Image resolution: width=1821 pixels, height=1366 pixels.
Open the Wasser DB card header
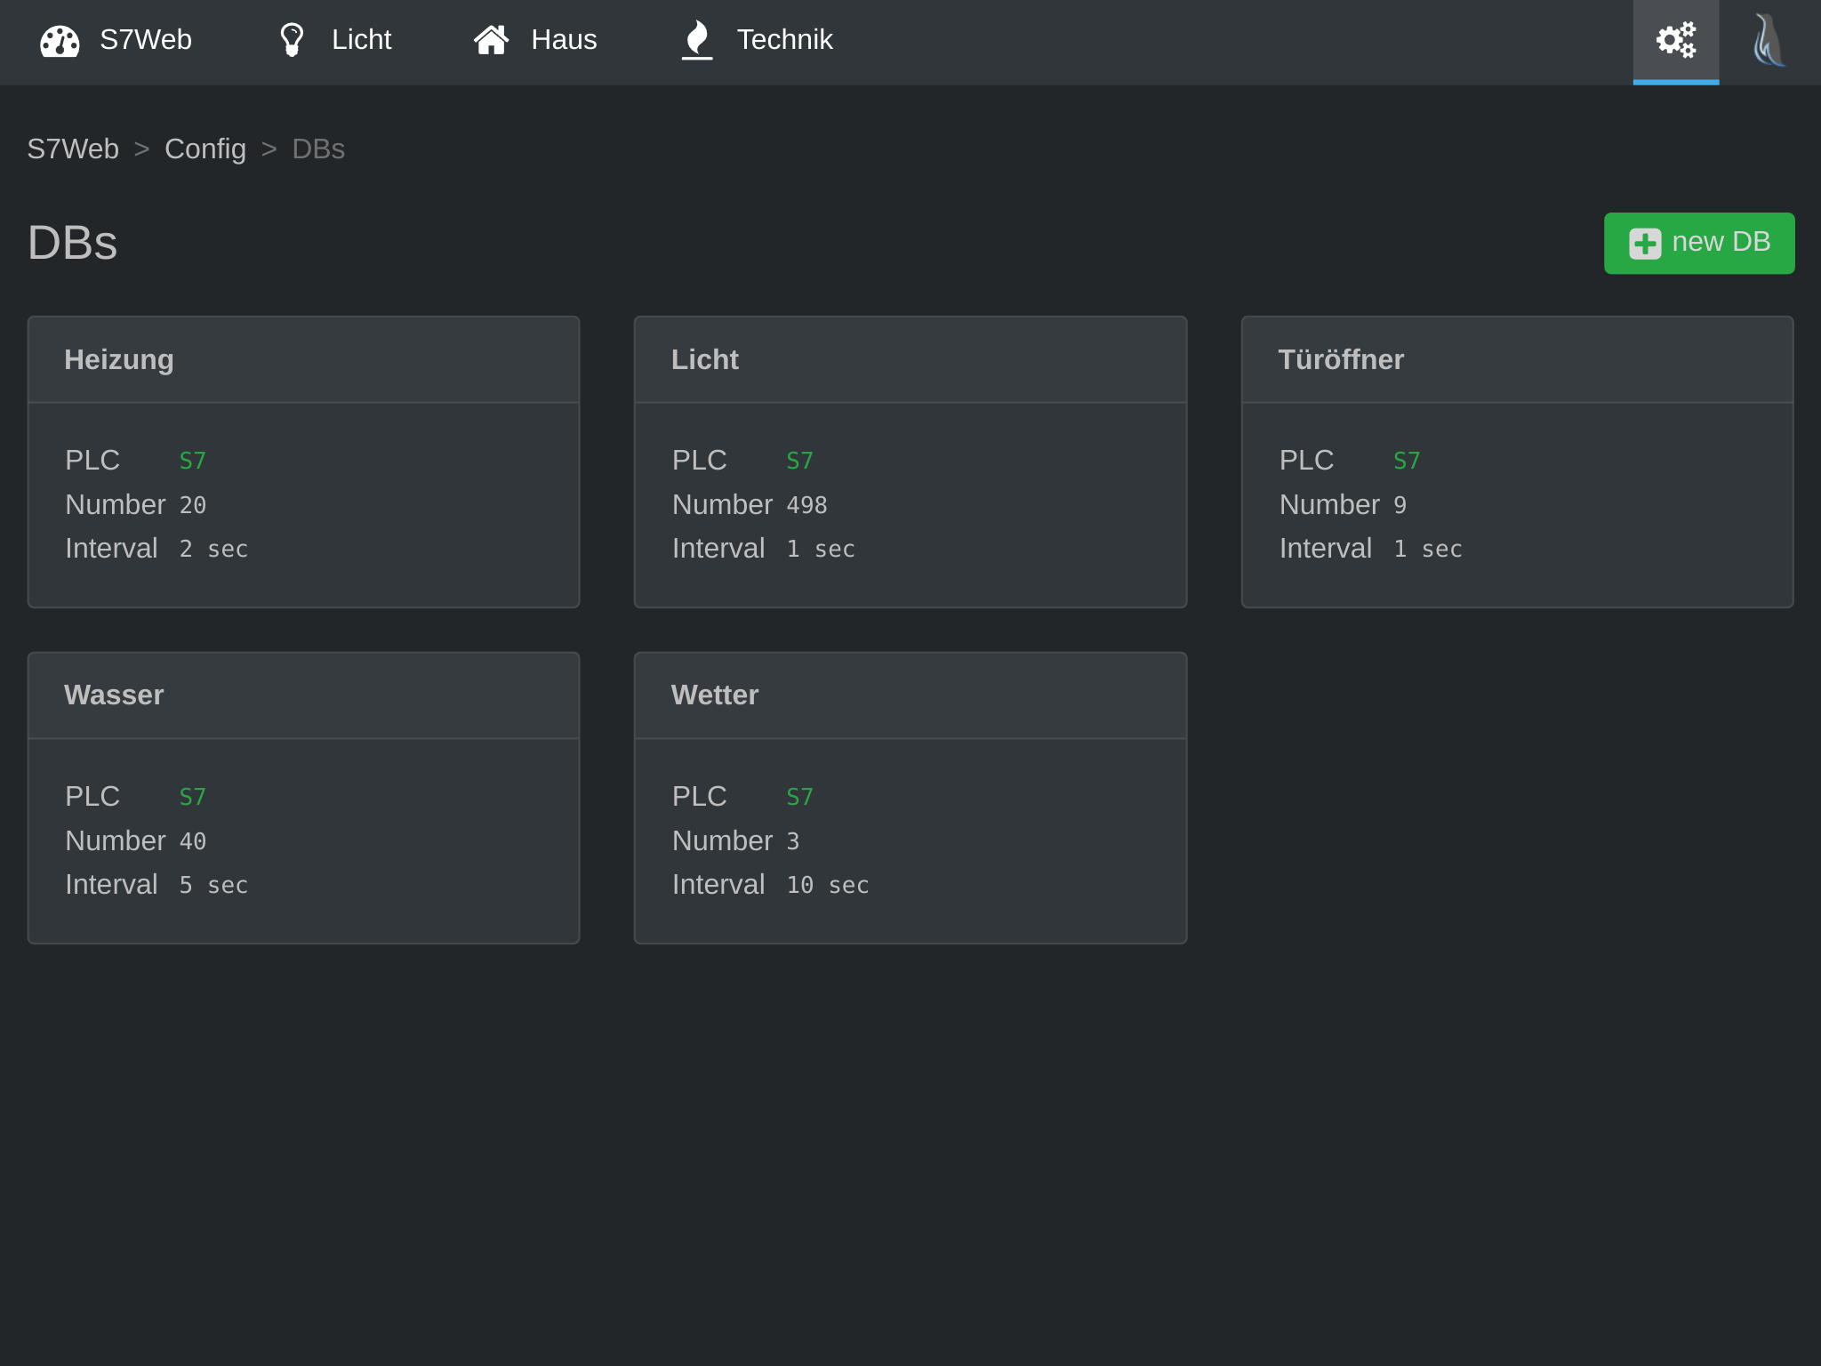tap(303, 695)
